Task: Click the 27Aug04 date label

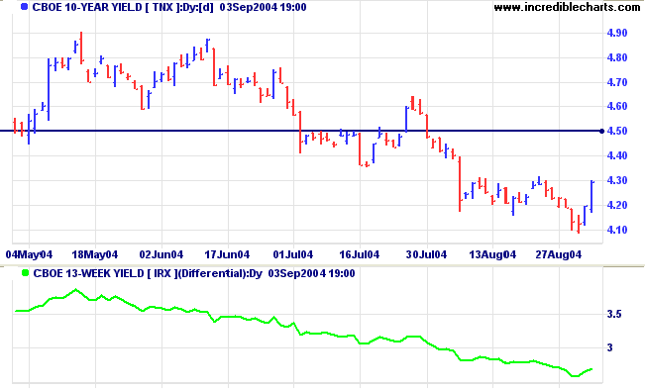Action: (559, 255)
